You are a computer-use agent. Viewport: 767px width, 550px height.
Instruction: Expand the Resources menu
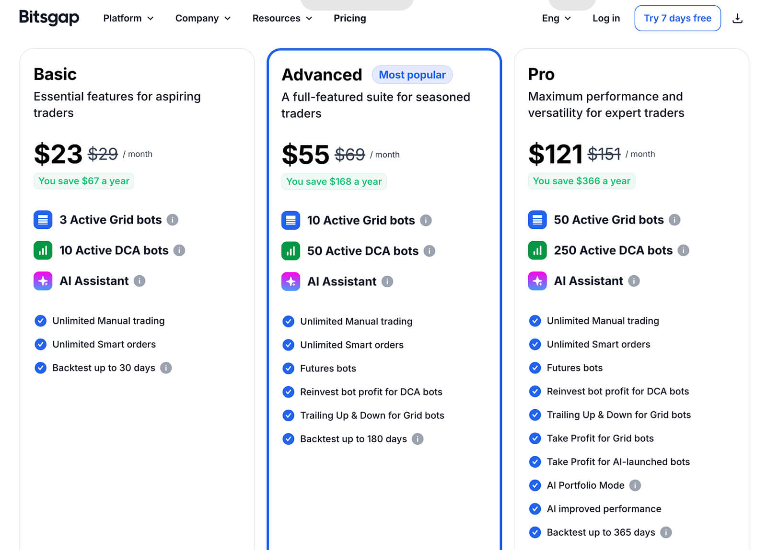click(x=282, y=18)
